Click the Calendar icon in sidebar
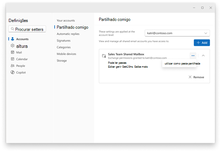Screen dimensions: 221x152 (12, 59)
